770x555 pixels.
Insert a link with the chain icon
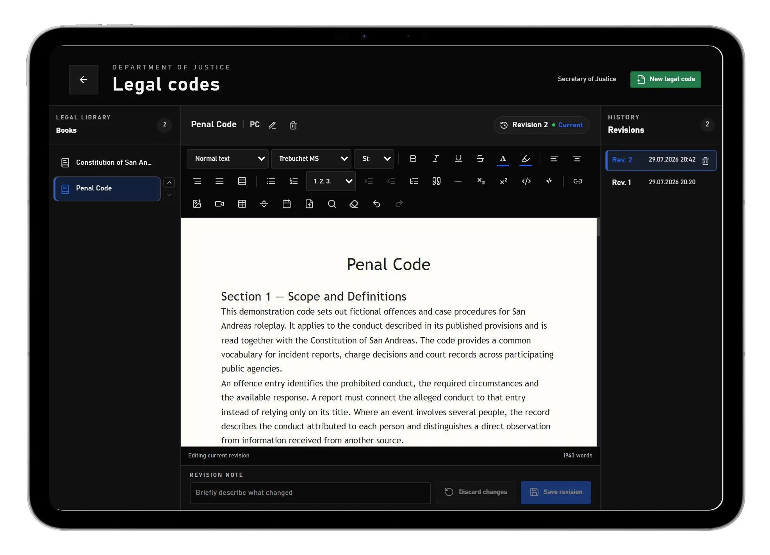click(578, 181)
